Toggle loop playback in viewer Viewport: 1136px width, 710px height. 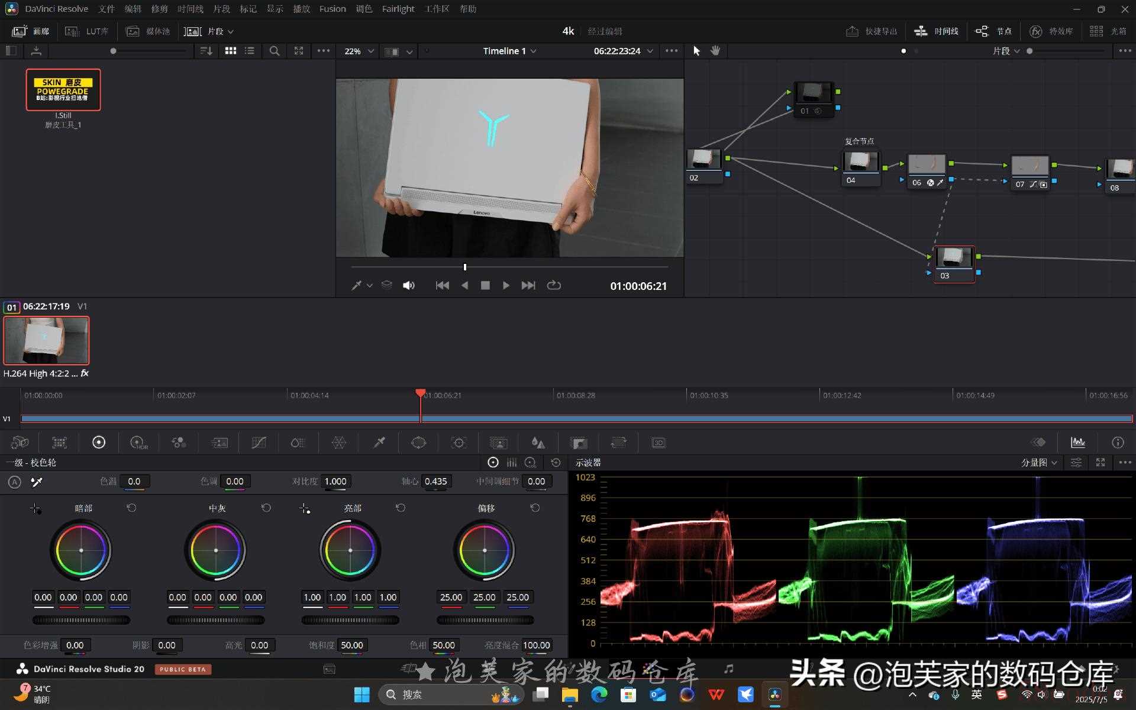click(x=554, y=285)
